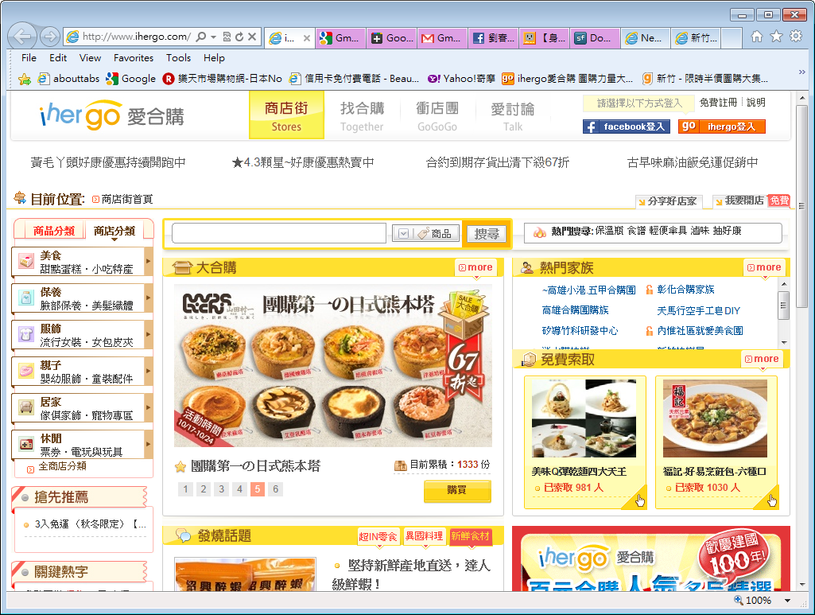815x615 pixels.
Task: Select the 商品分類 sidebar tab
Action: point(53,231)
